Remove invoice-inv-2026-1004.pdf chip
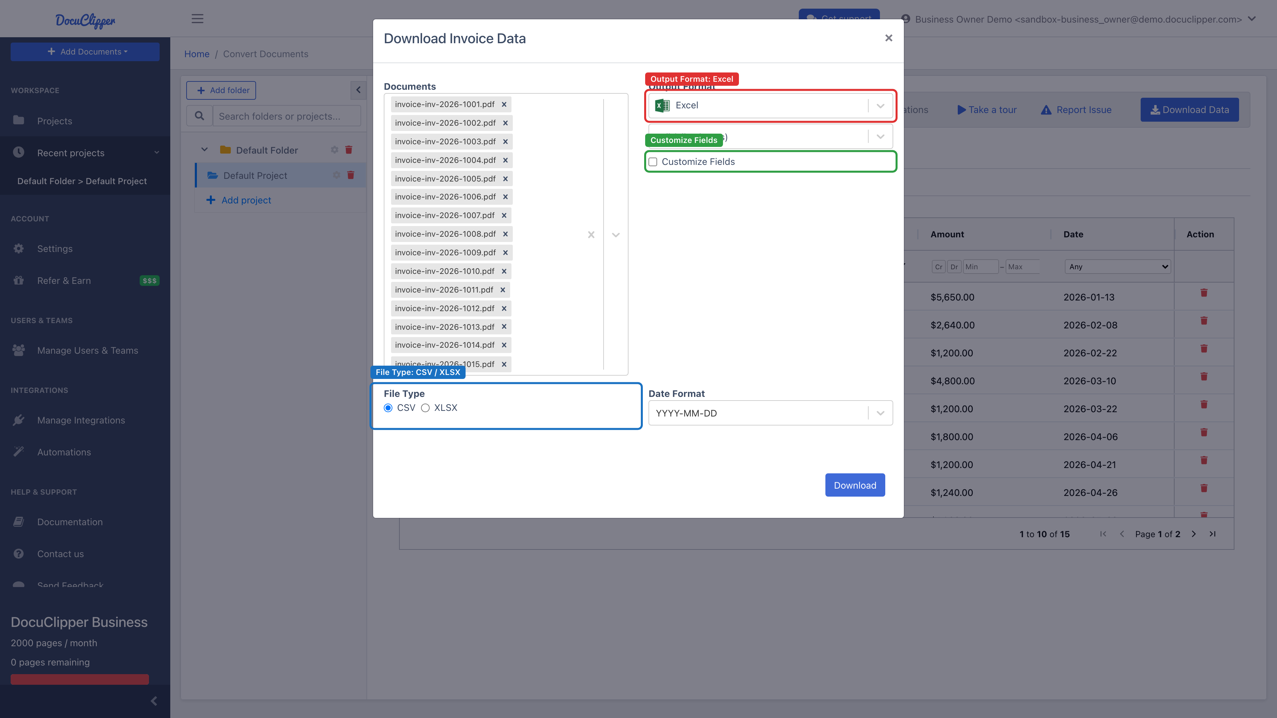The image size is (1277, 718). point(505,160)
